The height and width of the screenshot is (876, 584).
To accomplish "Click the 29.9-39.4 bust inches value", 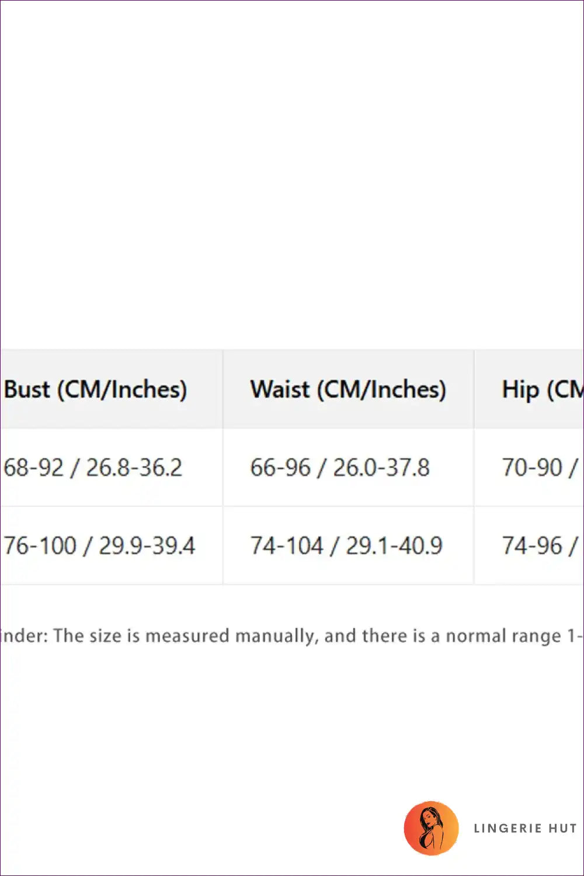I will point(147,546).
